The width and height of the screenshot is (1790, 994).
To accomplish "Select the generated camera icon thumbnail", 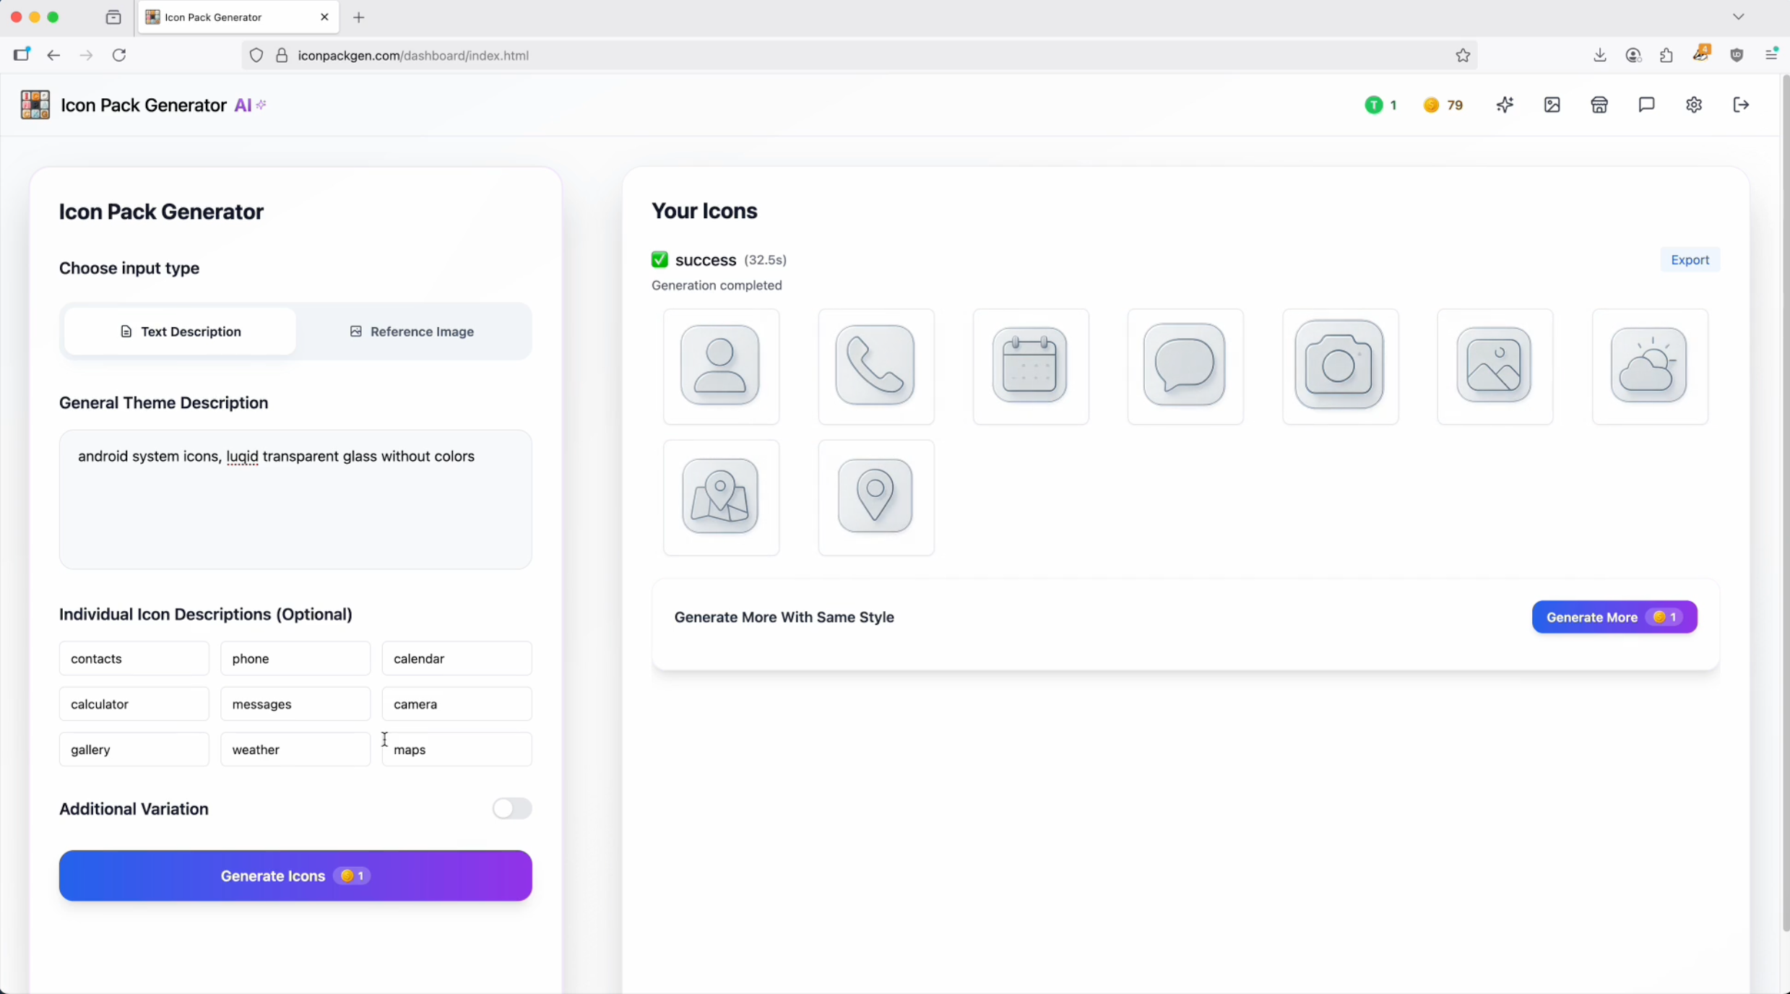I will click(1340, 366).
